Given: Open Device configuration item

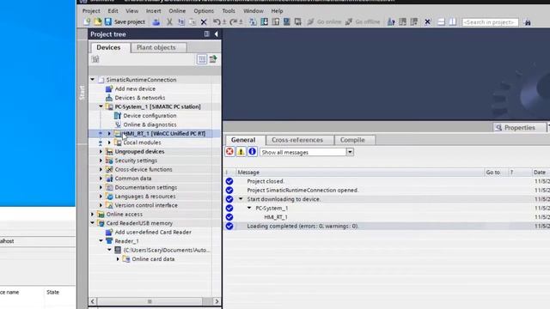Looking at the screenshot, I should (150, 116).
